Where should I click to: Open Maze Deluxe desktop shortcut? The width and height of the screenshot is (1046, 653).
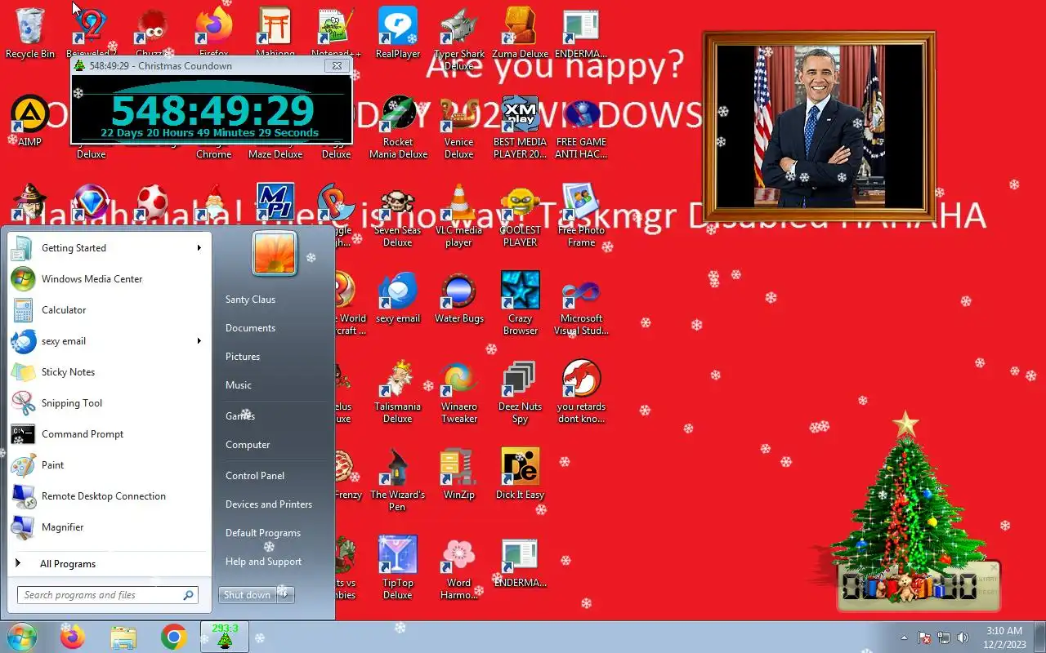point(275,154)
